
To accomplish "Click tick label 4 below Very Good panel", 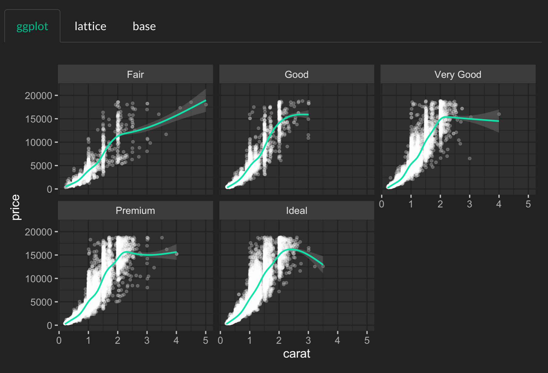I will 499,204.
